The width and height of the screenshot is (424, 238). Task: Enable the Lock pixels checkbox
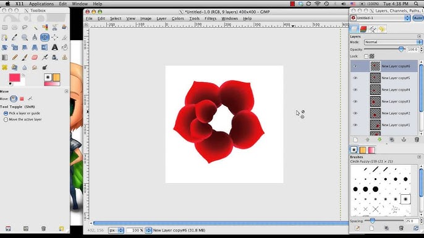coord(366,56)
